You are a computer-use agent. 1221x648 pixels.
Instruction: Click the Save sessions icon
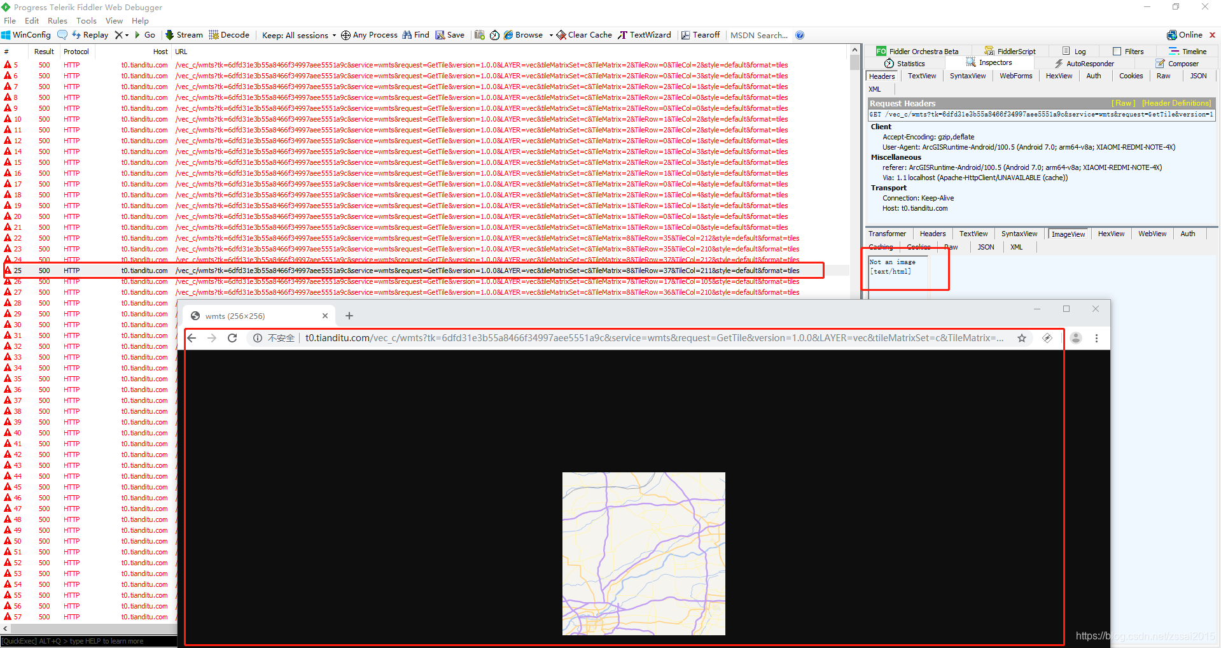[440, 35]
